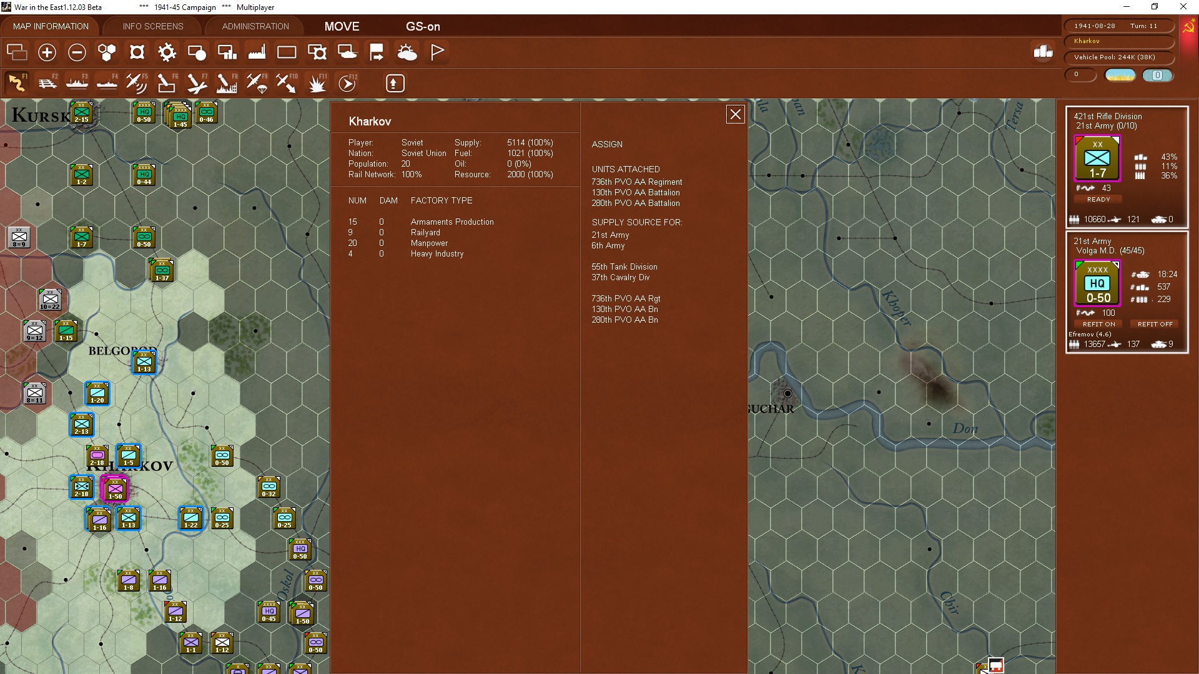Click the Armaments Production factory row
The image size is (1199, 674).
[421, 222]
